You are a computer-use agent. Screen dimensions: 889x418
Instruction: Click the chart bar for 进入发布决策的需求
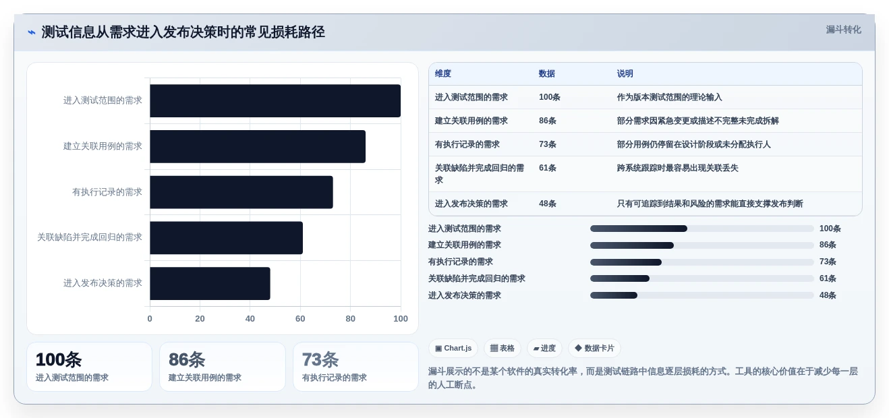pos(210,283)
